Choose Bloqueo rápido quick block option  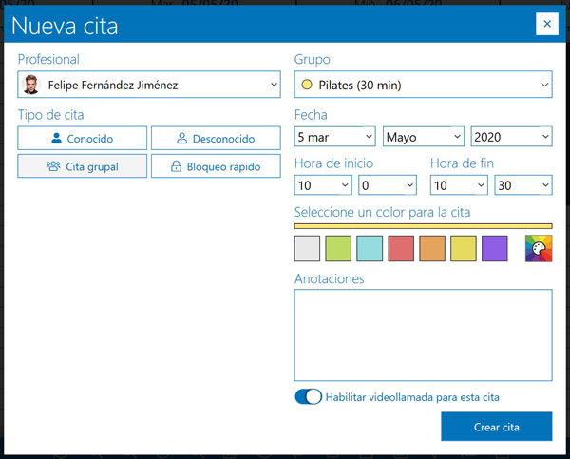216,165
